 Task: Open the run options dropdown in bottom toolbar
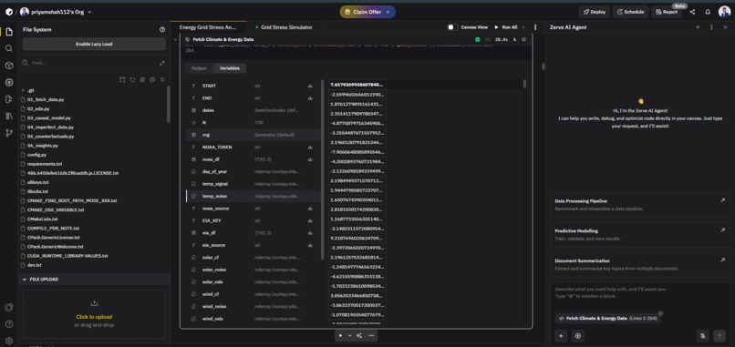click(x=349, y=335)
